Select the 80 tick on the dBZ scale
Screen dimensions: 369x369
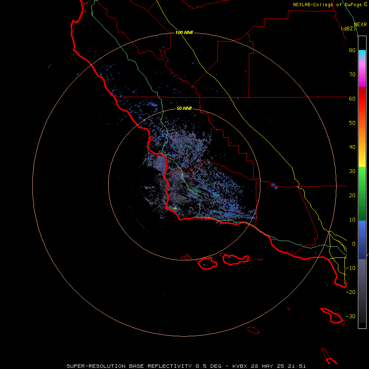click(x=352, y=50)
